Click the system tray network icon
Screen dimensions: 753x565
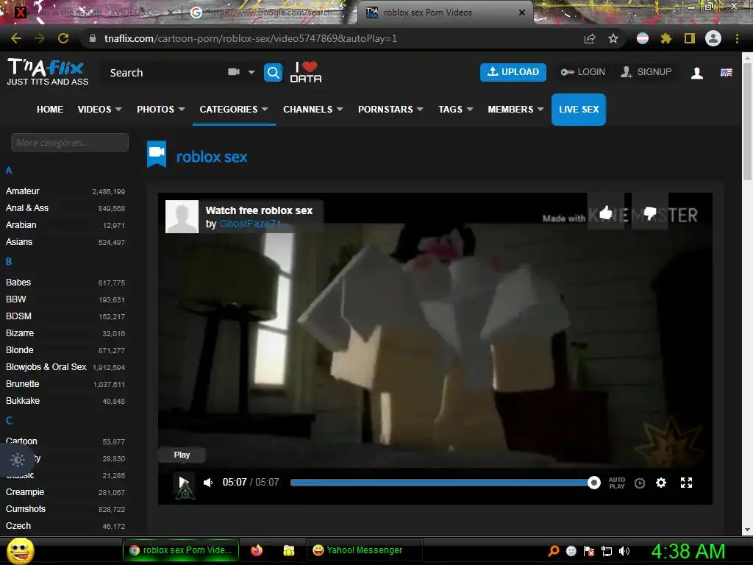607,551
